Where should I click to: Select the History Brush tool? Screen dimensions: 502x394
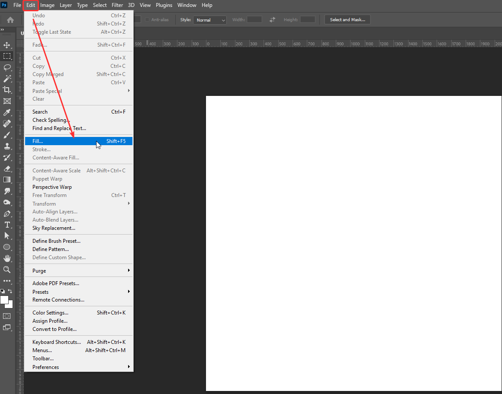7,157
